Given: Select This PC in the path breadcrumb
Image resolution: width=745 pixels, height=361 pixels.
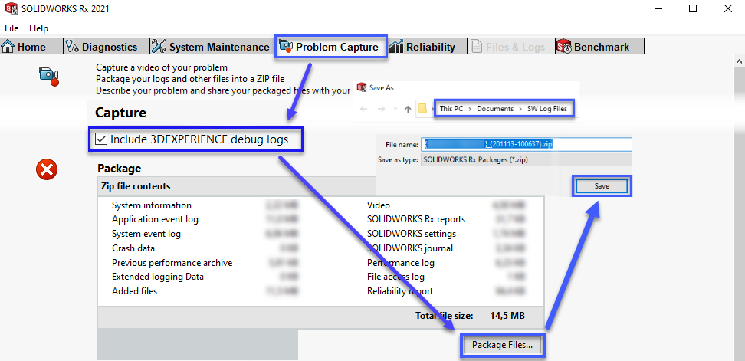Looking at the screenshot, I should click(x=451, y=109).
